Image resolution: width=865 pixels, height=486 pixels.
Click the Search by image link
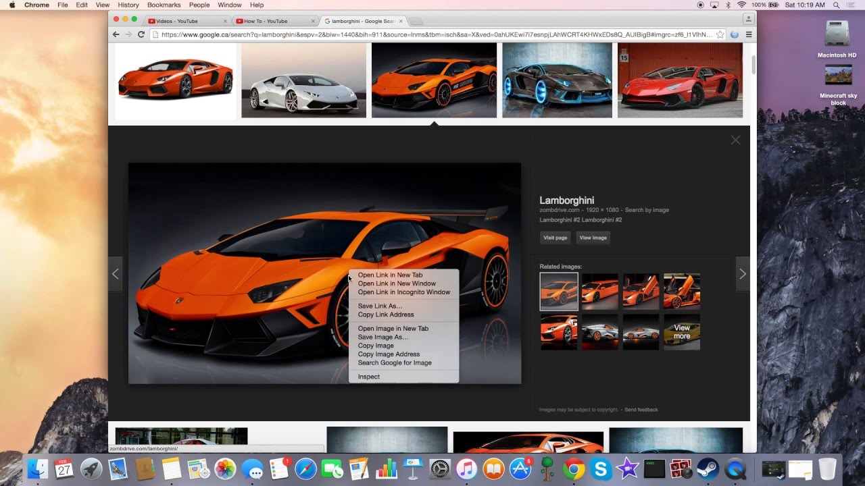click(647, 210)
